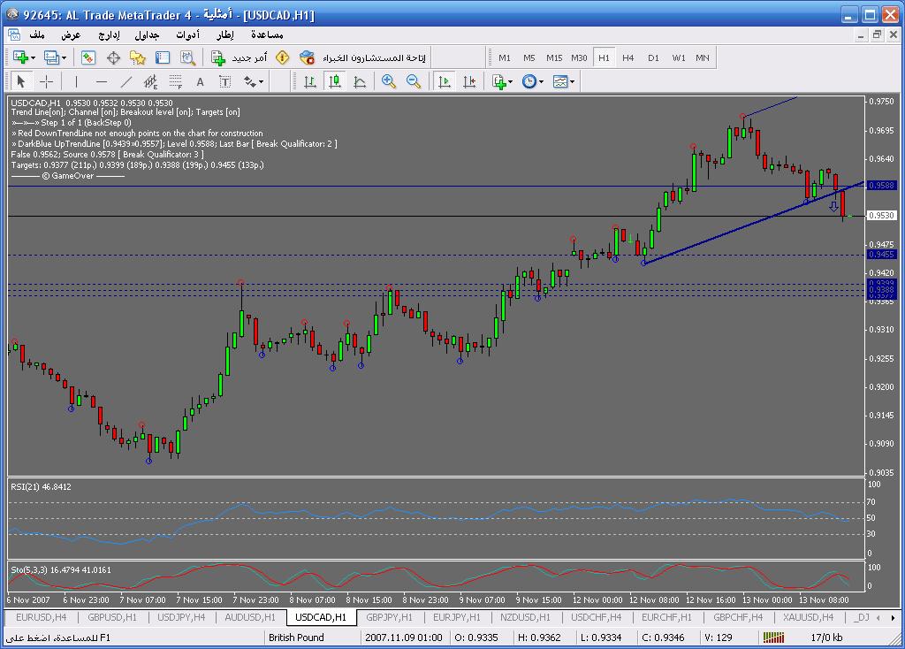Image resolution: width=905 pixels, height=649 pixels.
Task: Click the 0.9588 blue price level label
Action: pyautogui.click(x=881, y=186)
